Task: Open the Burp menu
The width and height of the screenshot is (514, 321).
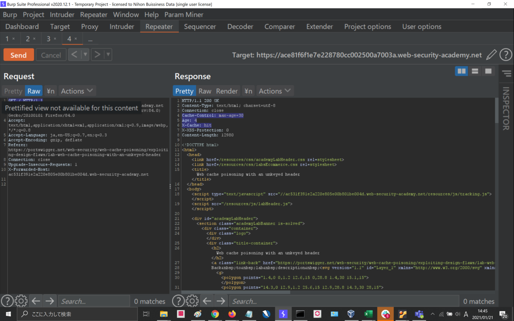Action: (10, 15)
